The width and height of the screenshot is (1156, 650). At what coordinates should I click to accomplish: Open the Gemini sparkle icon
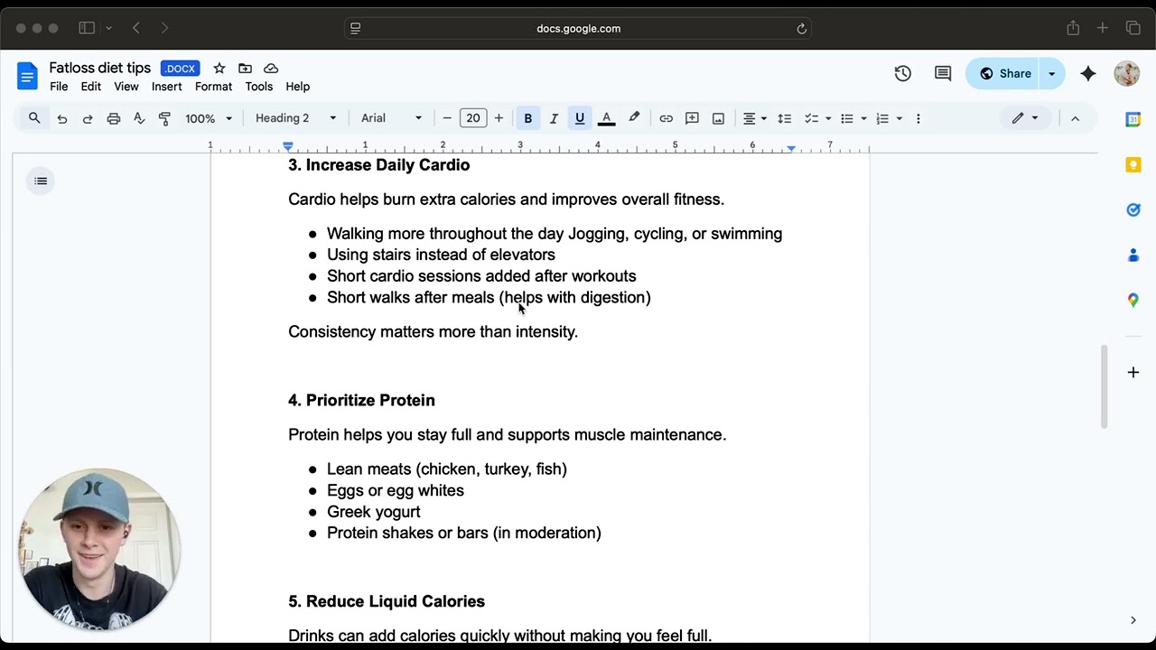coord(1088,74)
